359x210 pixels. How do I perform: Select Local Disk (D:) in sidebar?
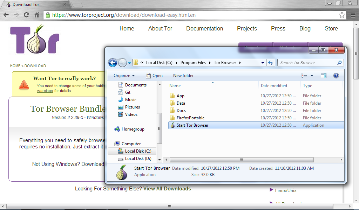(138, 159)
